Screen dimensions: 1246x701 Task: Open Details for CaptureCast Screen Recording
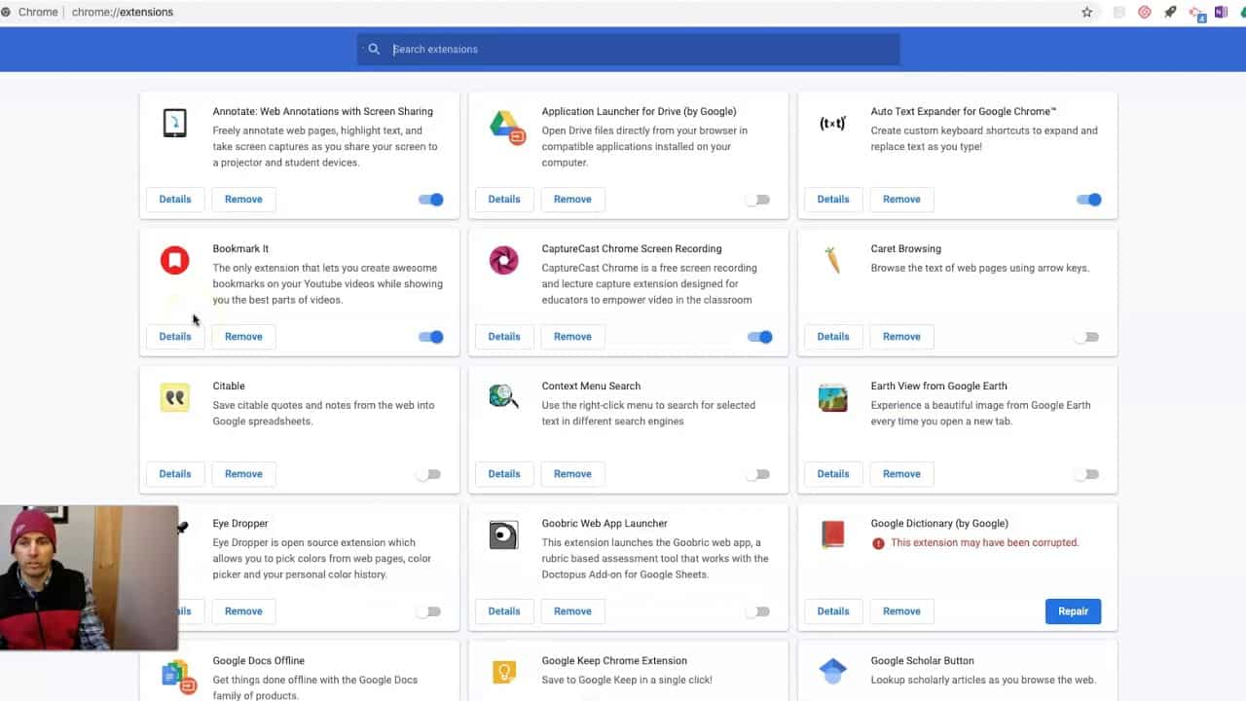(504, 337)
